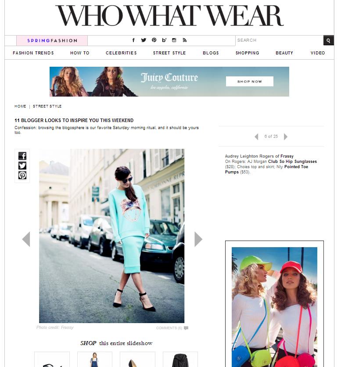The image size is (341, 367).
Task: Go to previous slide using left arrow beside photo
Action: coord(26,239)
